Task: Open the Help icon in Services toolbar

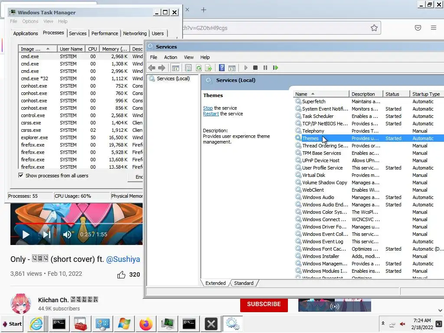Action: pyautogui.click(x=222, y=68)
